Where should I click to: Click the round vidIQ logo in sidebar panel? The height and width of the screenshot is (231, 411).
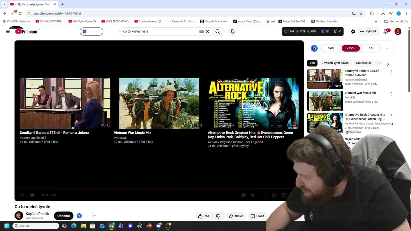pyautogui.click(x=314, y=48)
